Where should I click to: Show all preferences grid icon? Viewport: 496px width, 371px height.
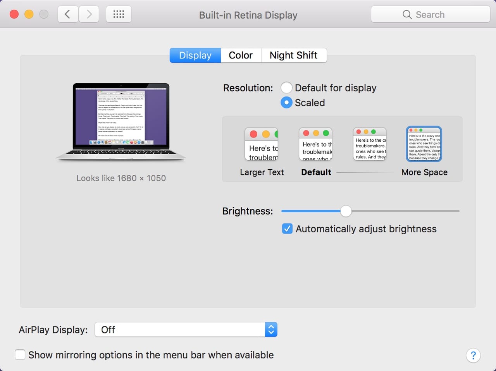119,15
